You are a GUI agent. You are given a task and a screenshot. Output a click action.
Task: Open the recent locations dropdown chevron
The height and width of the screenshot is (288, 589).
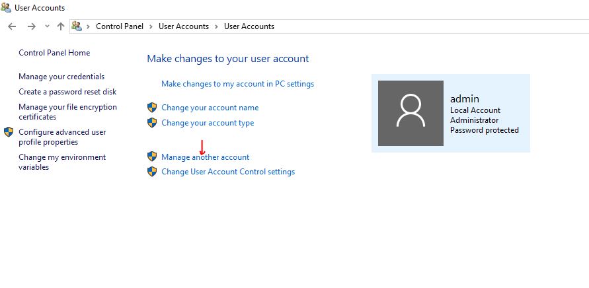click(47, 26)
